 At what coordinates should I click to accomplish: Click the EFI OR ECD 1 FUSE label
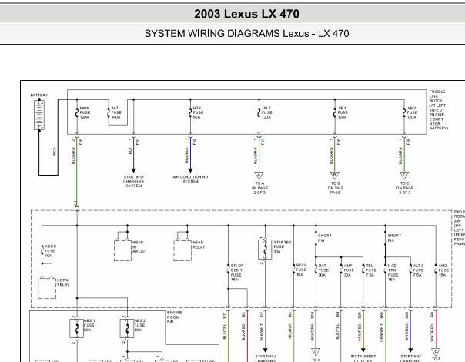237,273
